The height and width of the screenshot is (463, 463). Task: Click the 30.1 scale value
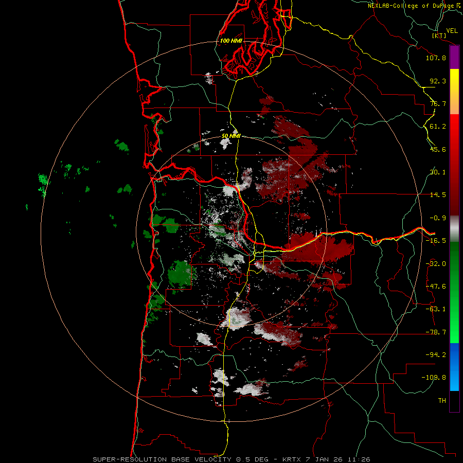point(438,172)
